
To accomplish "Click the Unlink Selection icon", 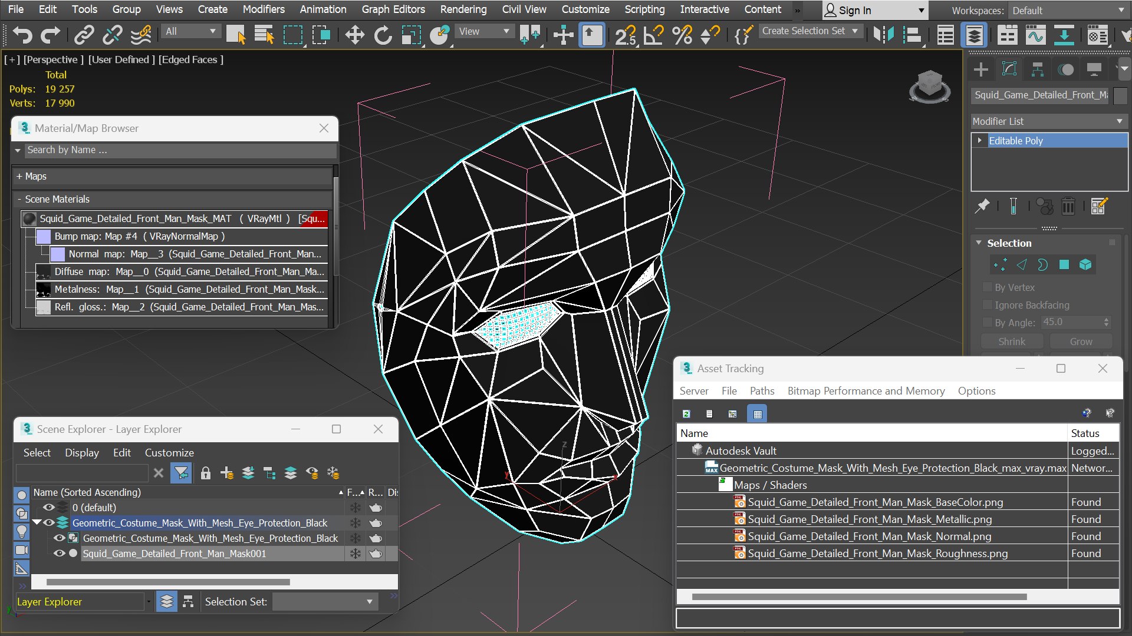I will click(x=113, y=35).
